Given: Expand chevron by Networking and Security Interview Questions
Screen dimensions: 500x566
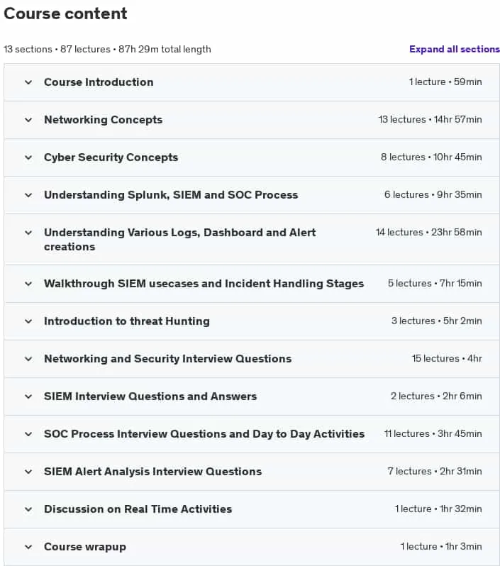Looking at the screenshot, I should click(x=28, y=359).
